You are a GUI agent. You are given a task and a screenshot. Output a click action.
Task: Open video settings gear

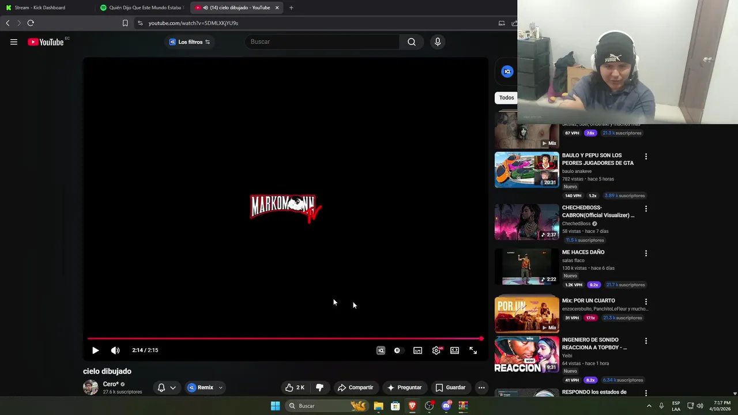point(436,350)
